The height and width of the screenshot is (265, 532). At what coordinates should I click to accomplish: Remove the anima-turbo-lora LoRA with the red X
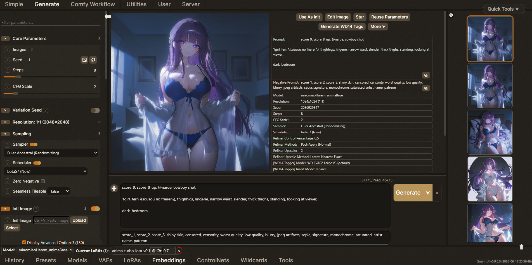(179, 251)
